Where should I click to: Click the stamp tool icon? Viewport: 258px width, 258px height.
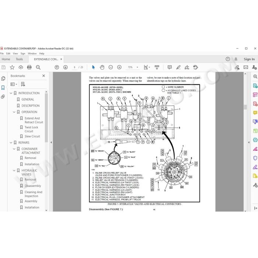pos(195,67)
